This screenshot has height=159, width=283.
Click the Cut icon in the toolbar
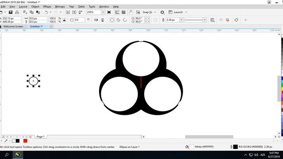pos(25,12)
